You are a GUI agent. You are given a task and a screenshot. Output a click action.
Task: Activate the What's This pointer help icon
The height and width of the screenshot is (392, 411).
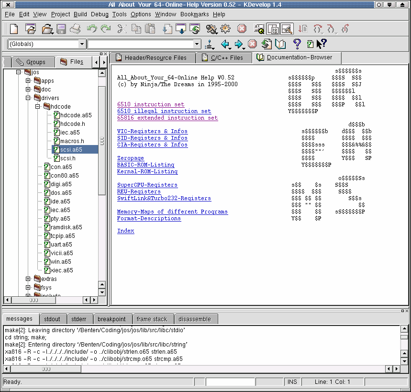[x=322, y=44]
